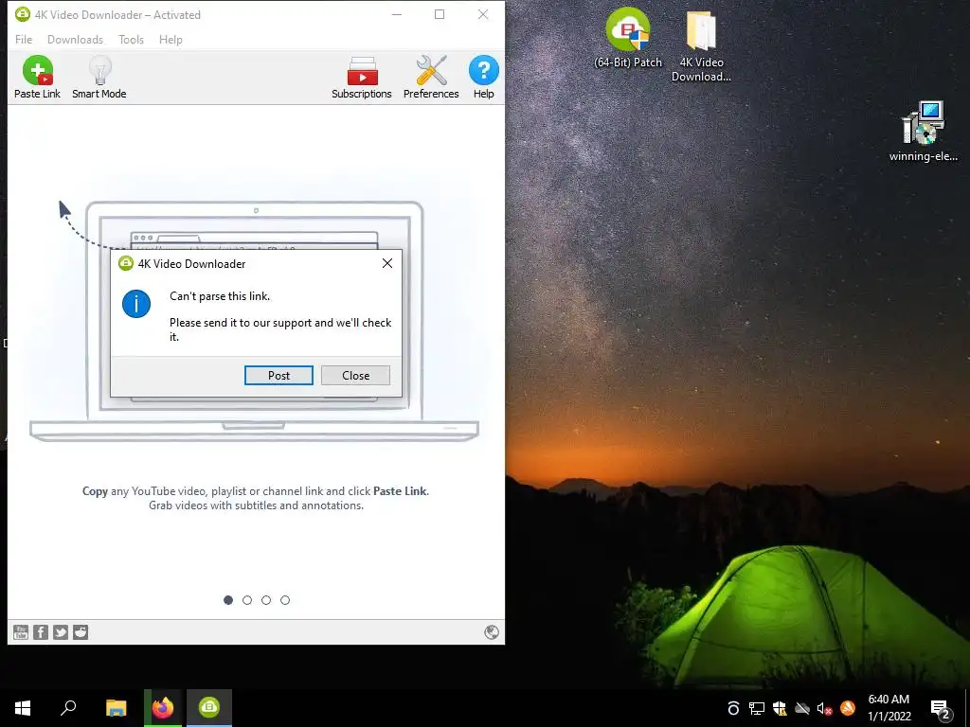Open Subscriptions from the toolbar

pos(362,78)
